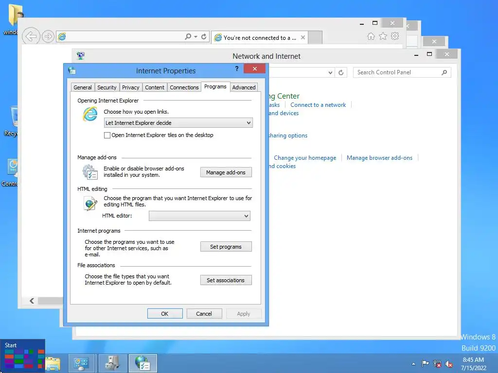Switch to the Security tab
The height and width of the screenshot is (373, 498).
click(107, 87)
